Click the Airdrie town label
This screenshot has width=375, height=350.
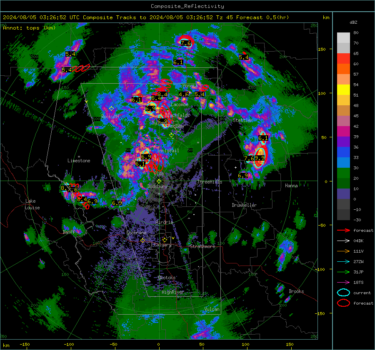pos(164,222)
